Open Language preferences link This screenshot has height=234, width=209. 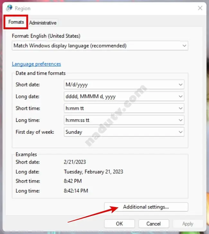pos(36,64)
